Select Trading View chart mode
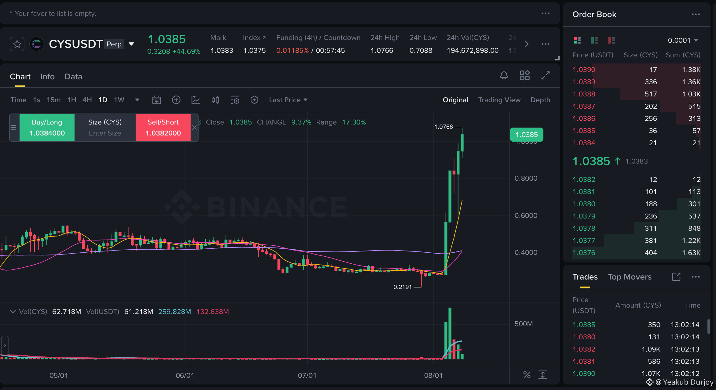716x390 pixels. (x=499, y=100)
